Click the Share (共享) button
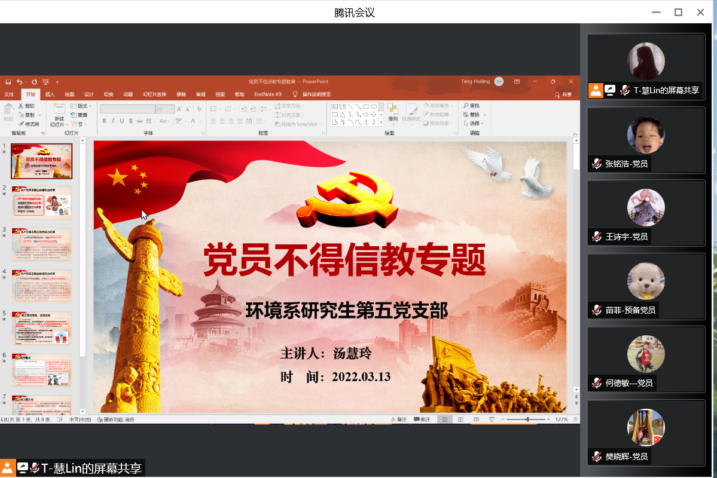Image resolution: width=717 pixels, height=478 pixels. (563, 94)
